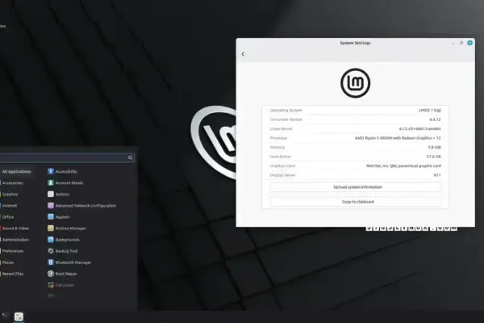This screenshot has height=323, width=484.
Task: Launch Applets from the menu list
Action: [59, 217]
